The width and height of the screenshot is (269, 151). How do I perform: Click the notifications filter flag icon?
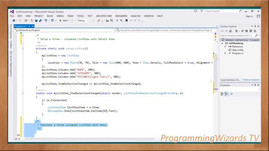[202, 11]
